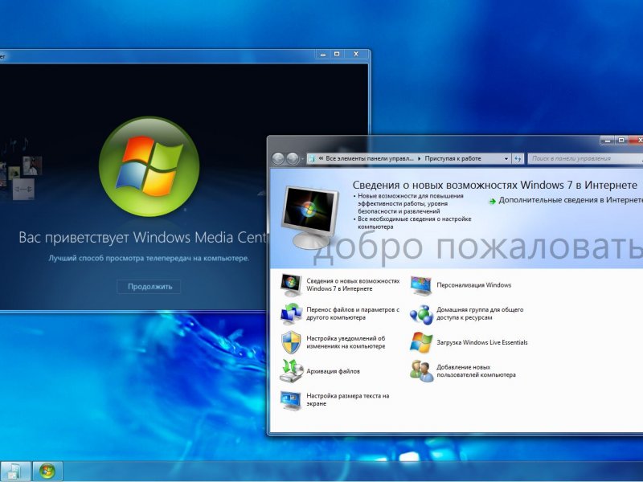Click the Windows Live Essentials download icon

pyautogui.click(x=421, y=343)
